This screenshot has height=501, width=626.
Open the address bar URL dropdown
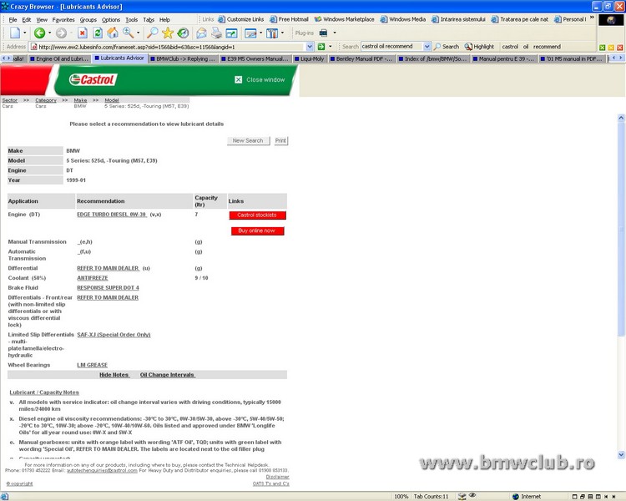[x=310, y=47]
